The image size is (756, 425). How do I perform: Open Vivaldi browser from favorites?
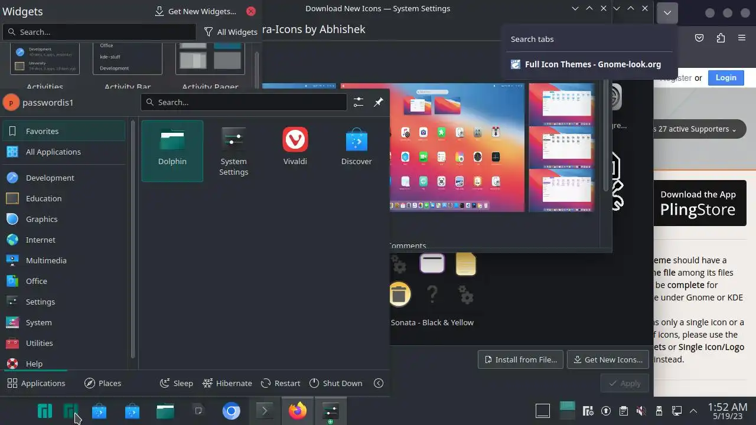295,151
